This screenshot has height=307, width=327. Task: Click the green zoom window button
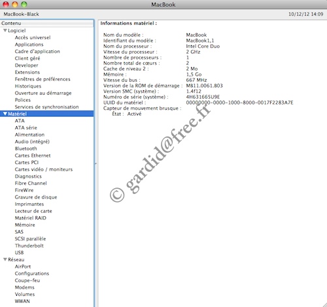[24, 4]
